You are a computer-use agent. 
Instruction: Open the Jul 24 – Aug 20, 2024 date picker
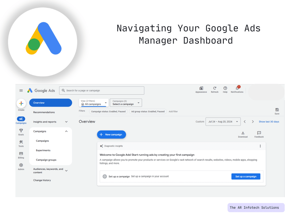pyautogui.click(x=223, y=121)
